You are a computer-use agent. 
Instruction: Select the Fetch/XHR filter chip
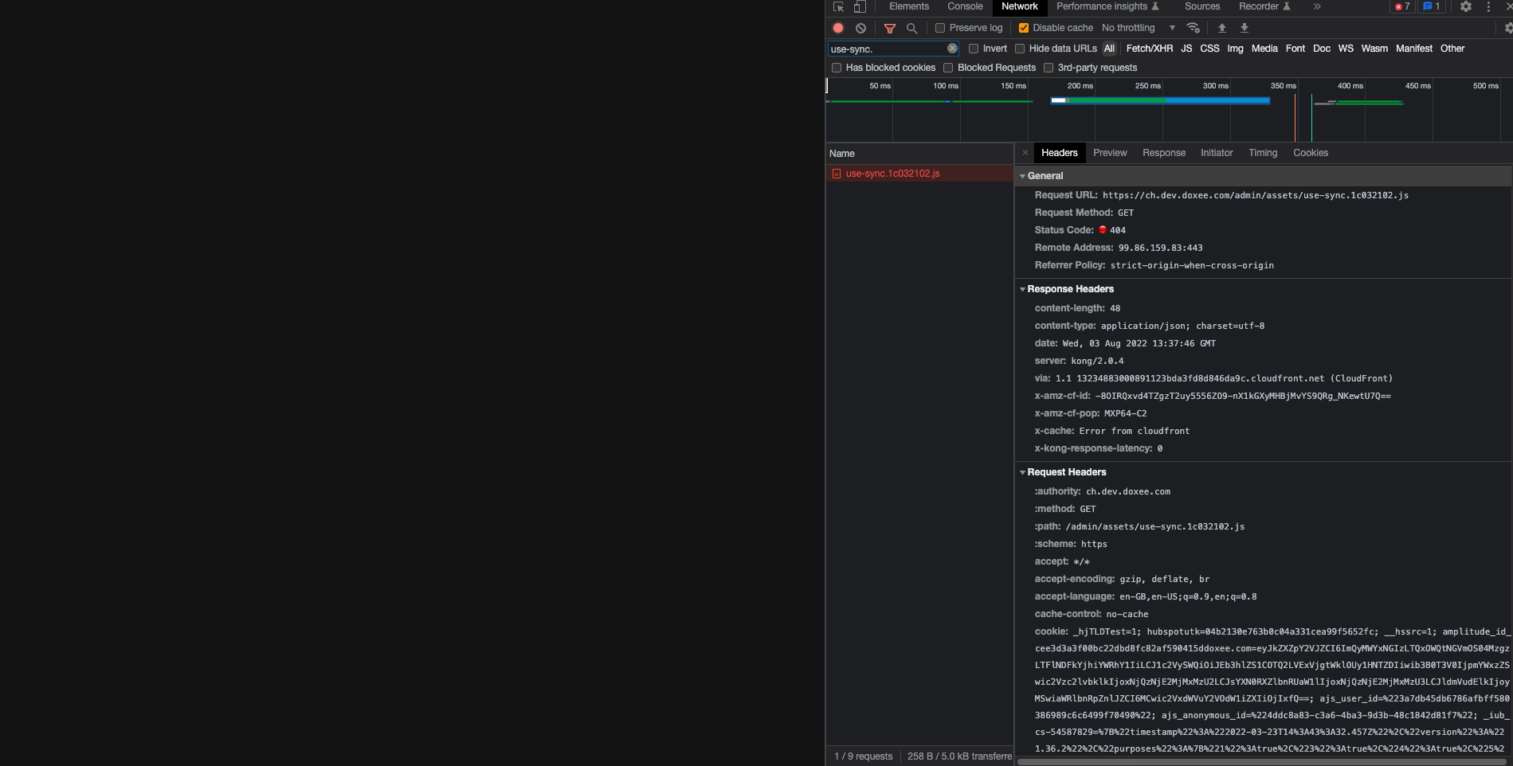1150,49
